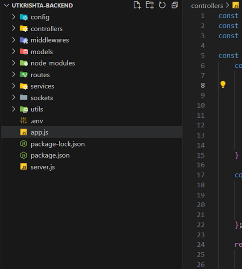Screen dimensions: 242x269
Task: Click the JS icon beside app.js
Action: click(23, 132)
